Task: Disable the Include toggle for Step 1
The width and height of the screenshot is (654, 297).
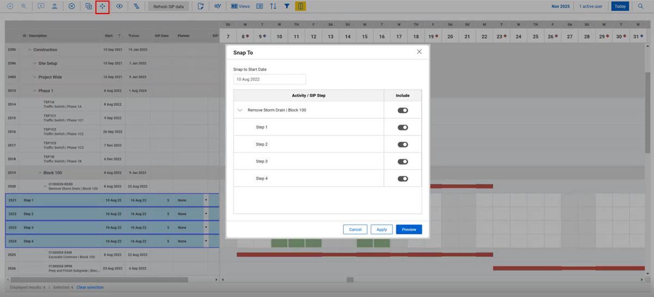Action: (403, 128)
